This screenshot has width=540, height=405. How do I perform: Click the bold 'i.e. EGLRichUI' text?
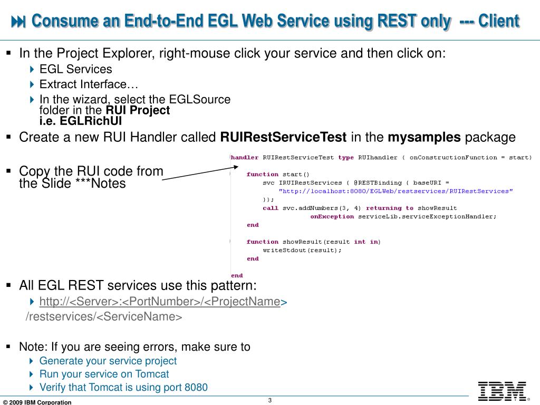point(81,121)
